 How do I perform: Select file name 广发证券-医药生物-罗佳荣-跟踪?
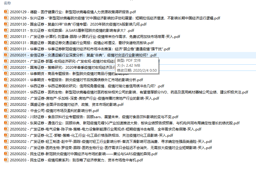click(111, 148)
